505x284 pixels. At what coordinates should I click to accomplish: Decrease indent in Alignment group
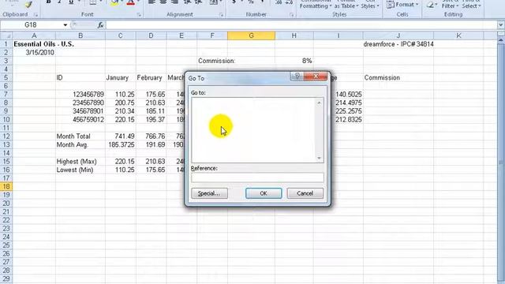click(187, 2)
